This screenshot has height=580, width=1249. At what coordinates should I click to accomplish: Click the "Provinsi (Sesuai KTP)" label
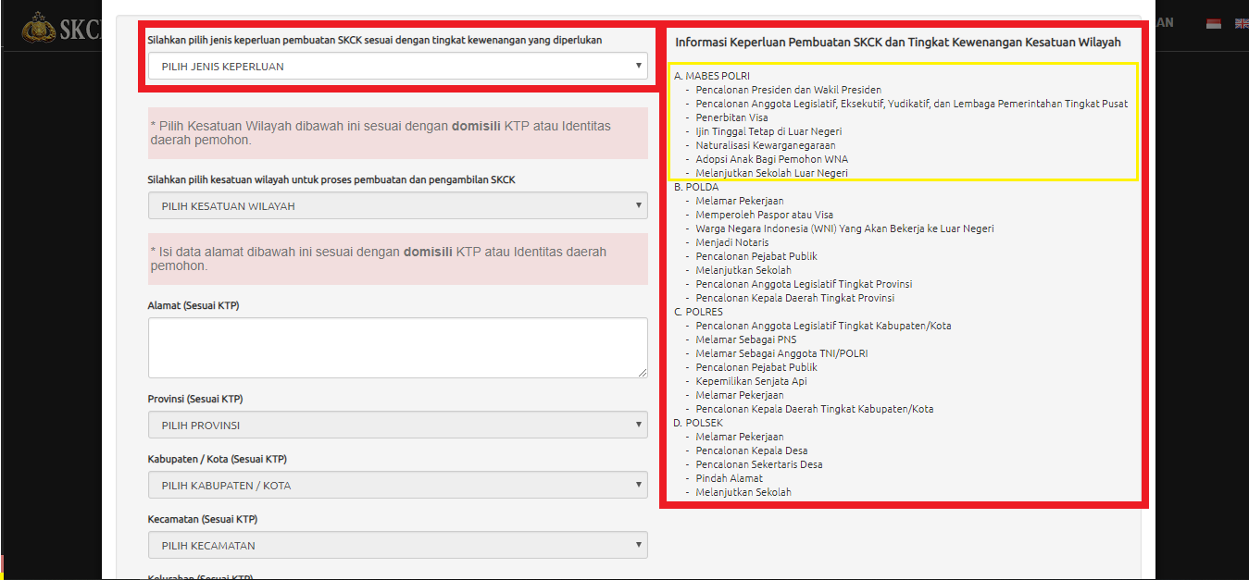point(195,399)
